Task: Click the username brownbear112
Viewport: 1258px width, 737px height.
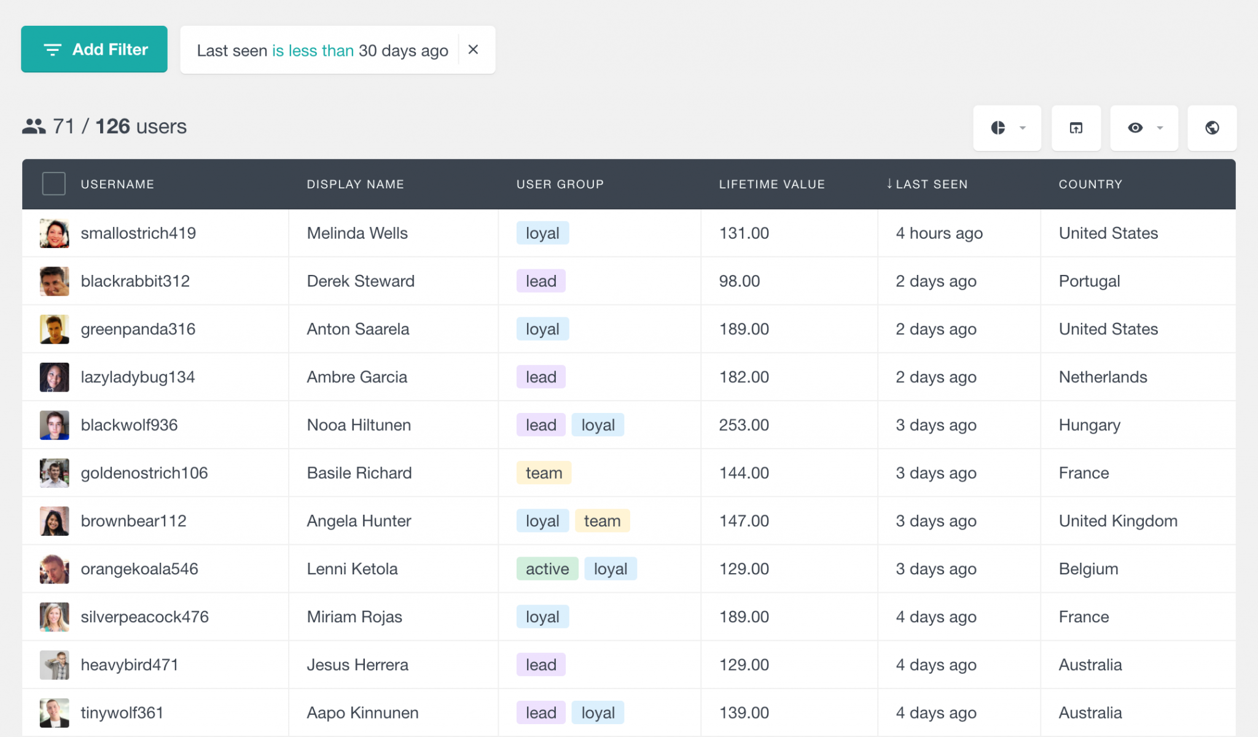Action: point(134,520)
